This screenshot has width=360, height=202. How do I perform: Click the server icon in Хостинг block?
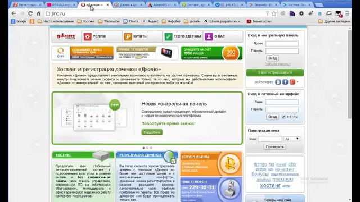(102, 155)
